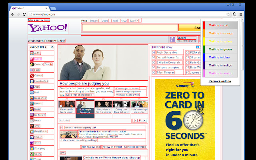Click the Yahoo Sites edit box icon

(x=52, y=47)
